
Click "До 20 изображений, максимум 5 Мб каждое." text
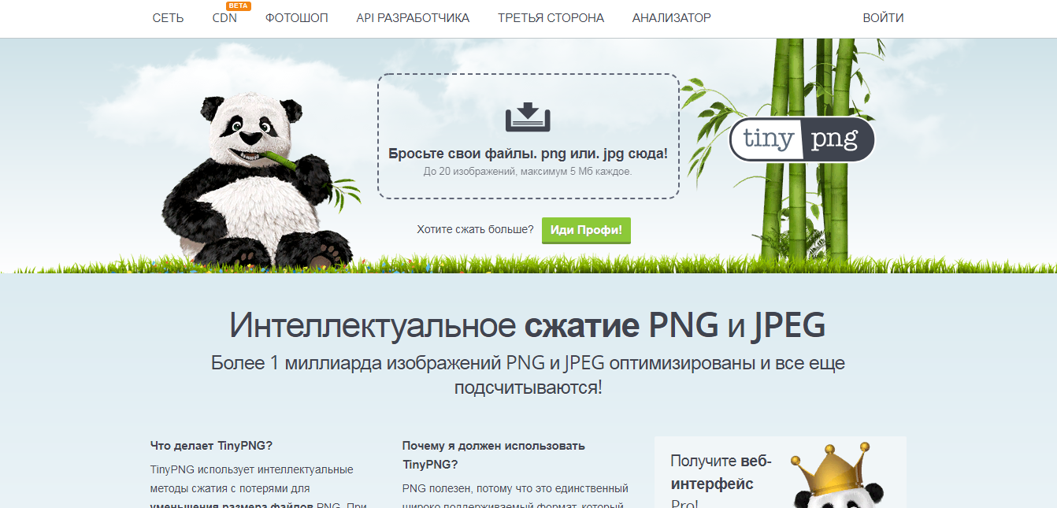pos(528,170)
